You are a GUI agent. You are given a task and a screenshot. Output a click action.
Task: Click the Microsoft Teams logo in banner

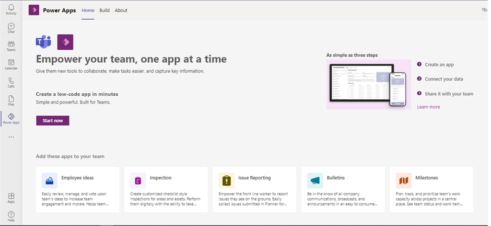(43, 42)
